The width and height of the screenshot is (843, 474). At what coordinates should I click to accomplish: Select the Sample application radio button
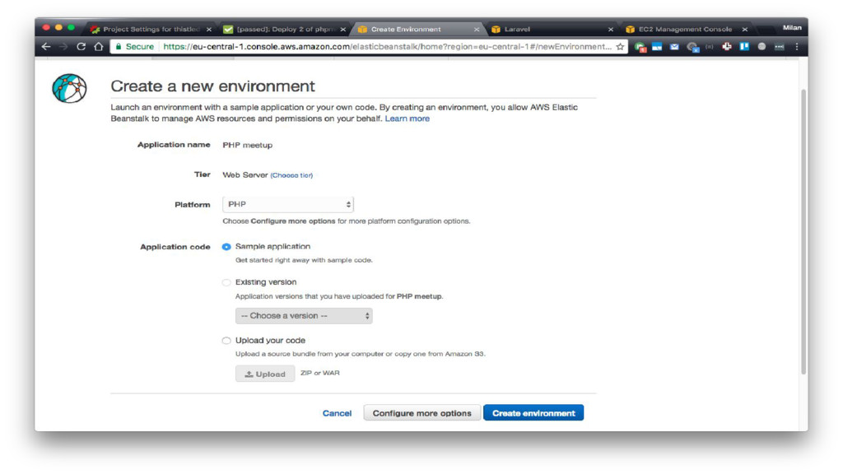(226, 247)
